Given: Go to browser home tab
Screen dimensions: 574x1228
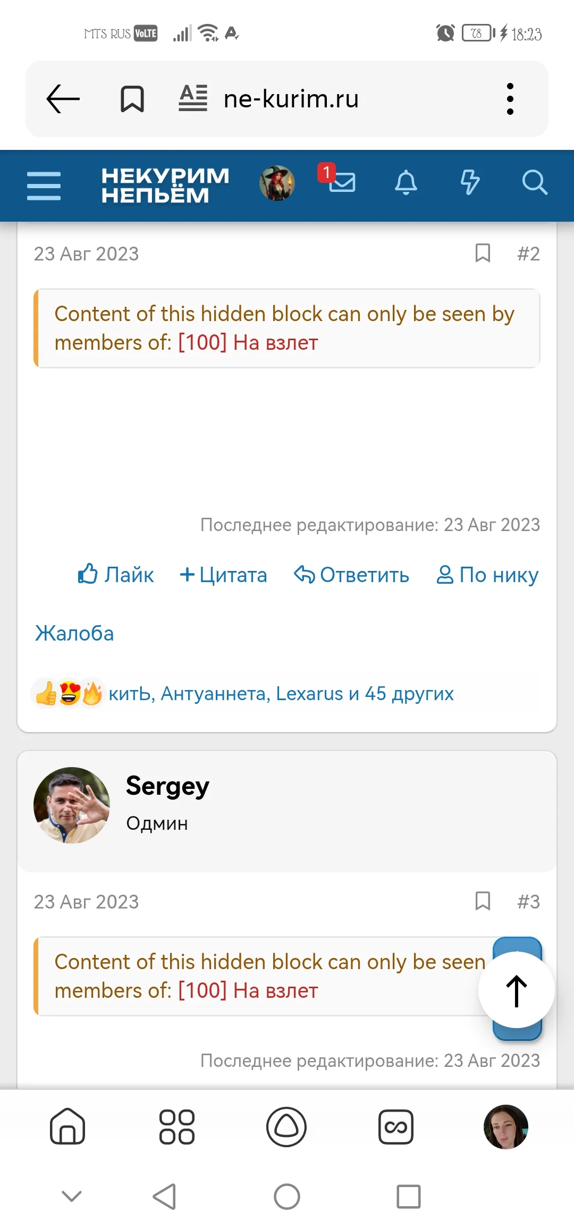Looking at the screenshot, I should 67,1126.
